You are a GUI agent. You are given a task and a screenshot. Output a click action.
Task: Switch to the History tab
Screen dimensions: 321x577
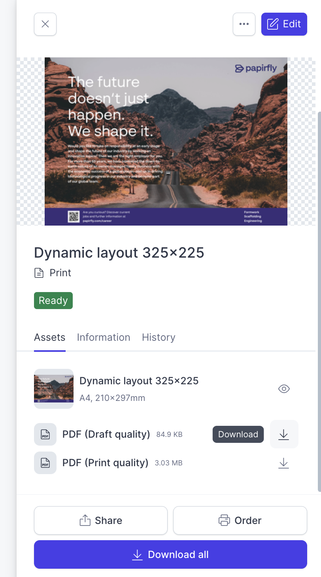159,337
